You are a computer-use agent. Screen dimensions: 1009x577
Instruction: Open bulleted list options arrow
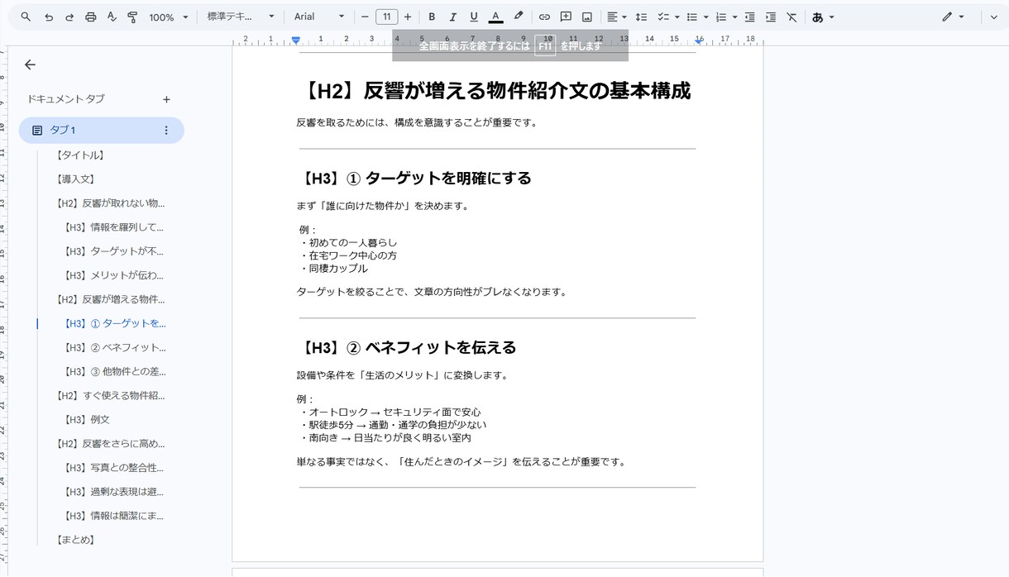(705, 17)
